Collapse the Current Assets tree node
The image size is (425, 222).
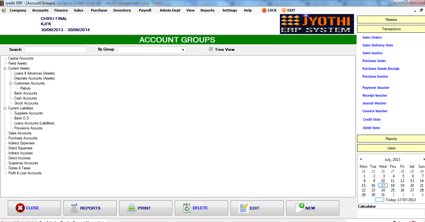[x=5, y=68]
